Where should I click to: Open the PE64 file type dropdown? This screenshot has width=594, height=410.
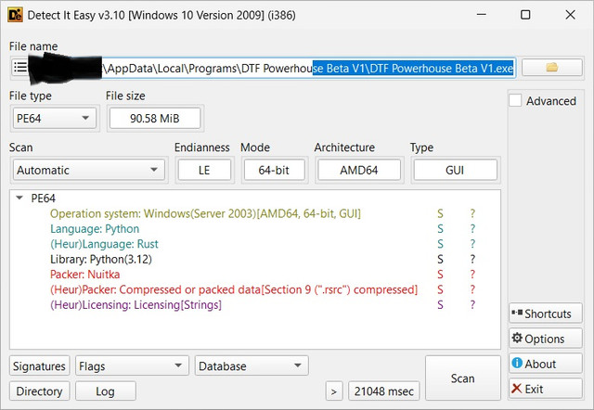[x=54, y=119]
